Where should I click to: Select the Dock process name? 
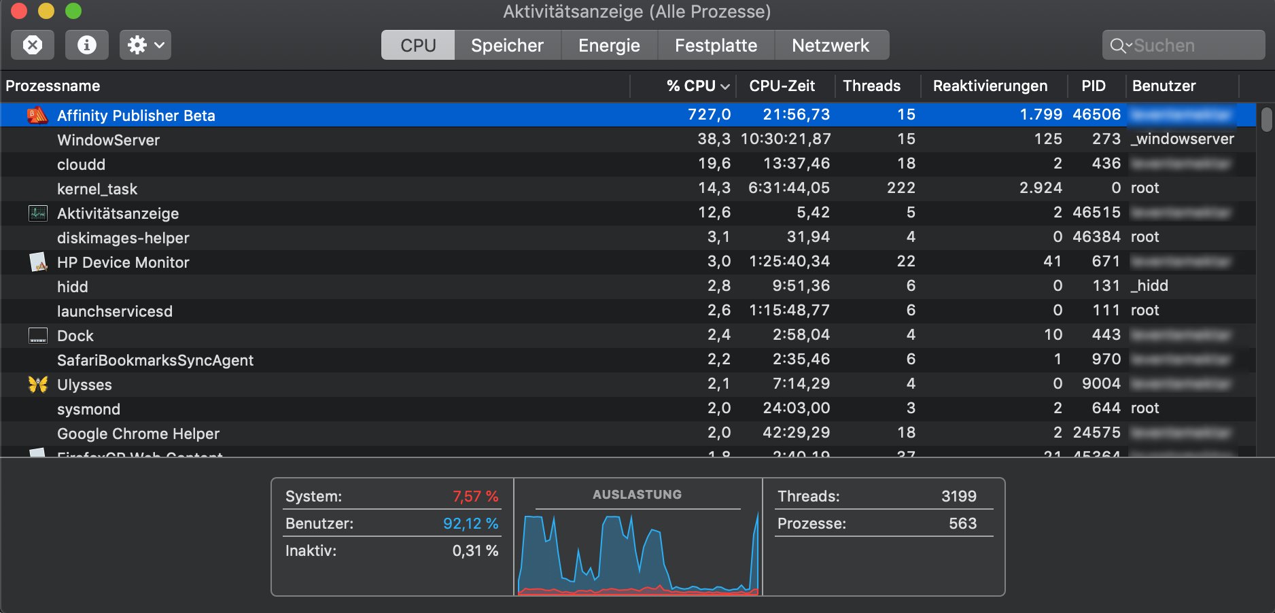75,336
